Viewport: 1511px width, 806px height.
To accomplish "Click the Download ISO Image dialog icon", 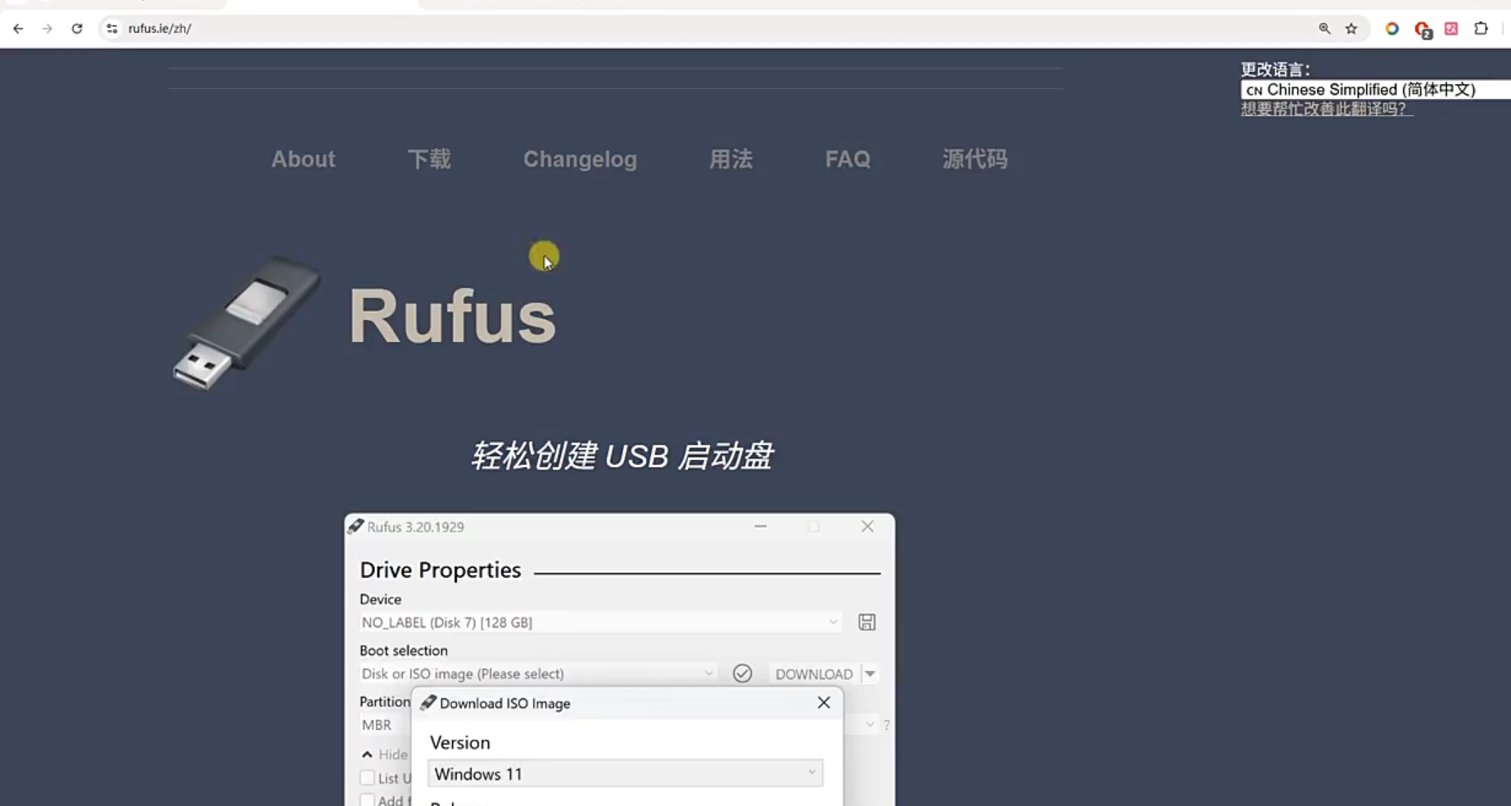I will pyautogui.click(x=428, y=703).
